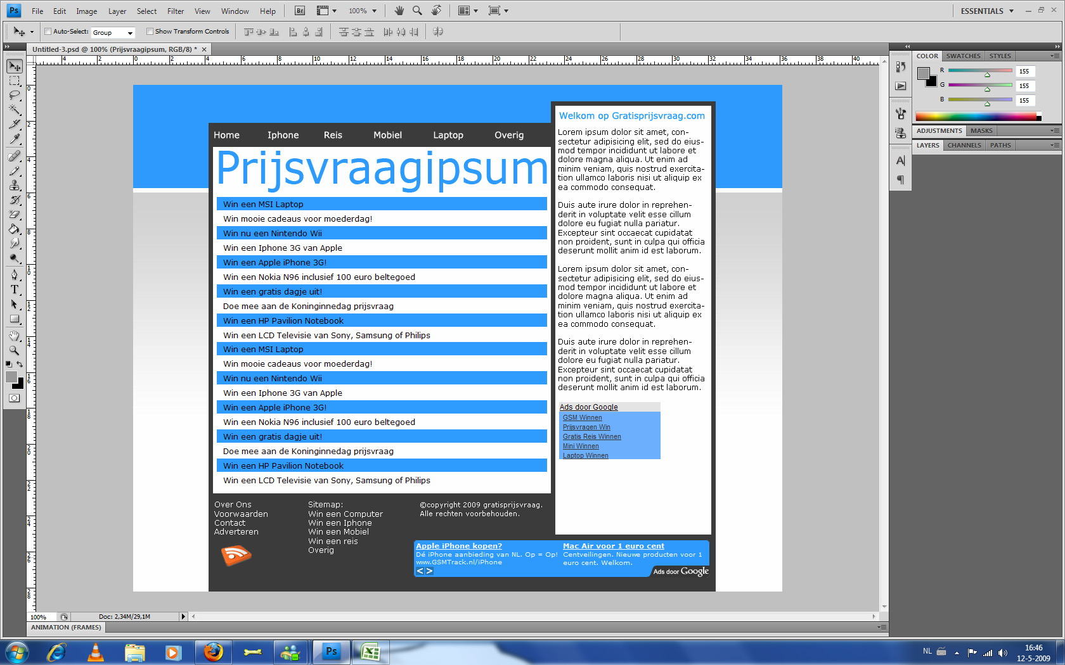Image resolution: width=1065 pixels, height=665 pixels.
Task: Select the Magic Wand tool
Action: pos(15,110)
